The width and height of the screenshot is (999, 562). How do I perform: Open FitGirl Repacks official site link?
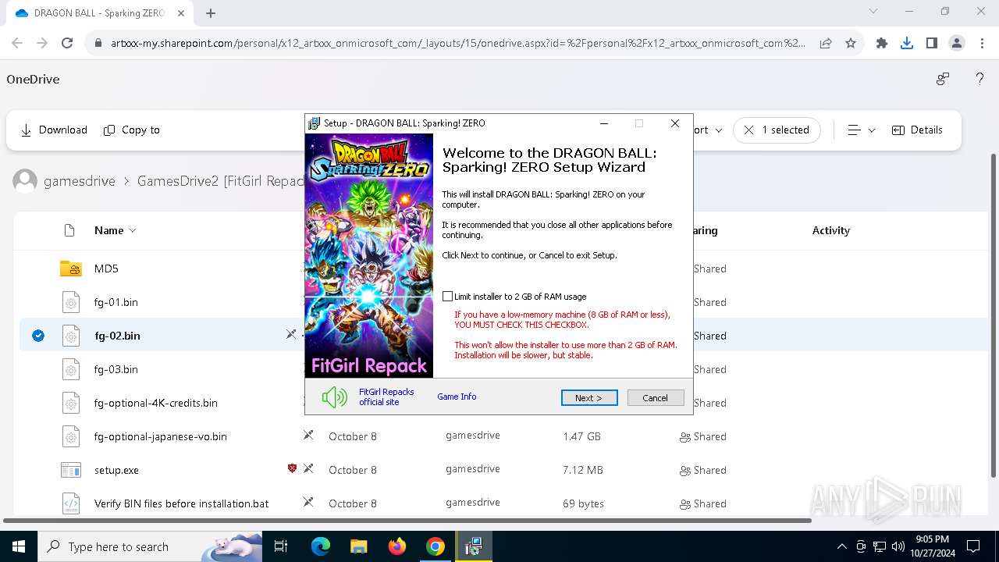386,397
